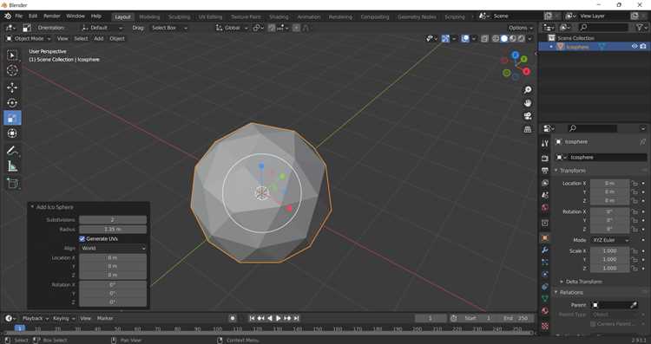651x344 pixels.
Task: Activate the Move tool
Action: click(12, 87)
